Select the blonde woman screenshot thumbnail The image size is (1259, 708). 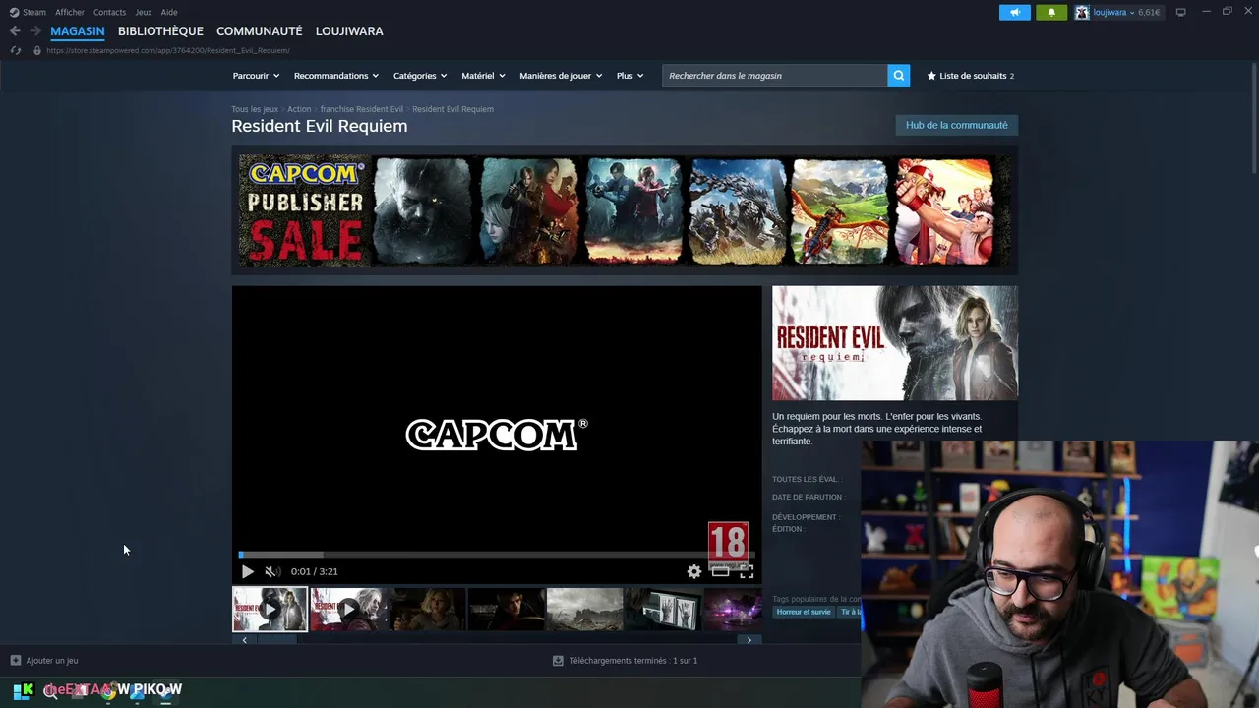[x=427, y=610]
